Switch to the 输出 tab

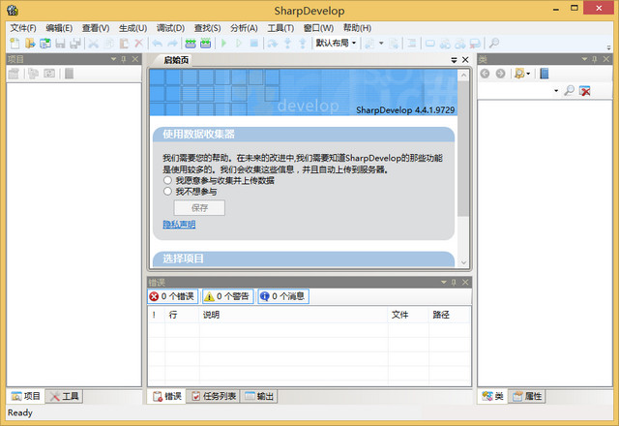tap(259, 396)
